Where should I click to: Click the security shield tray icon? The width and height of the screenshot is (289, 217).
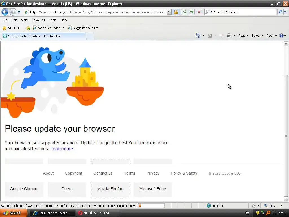(x=258, y=213)
